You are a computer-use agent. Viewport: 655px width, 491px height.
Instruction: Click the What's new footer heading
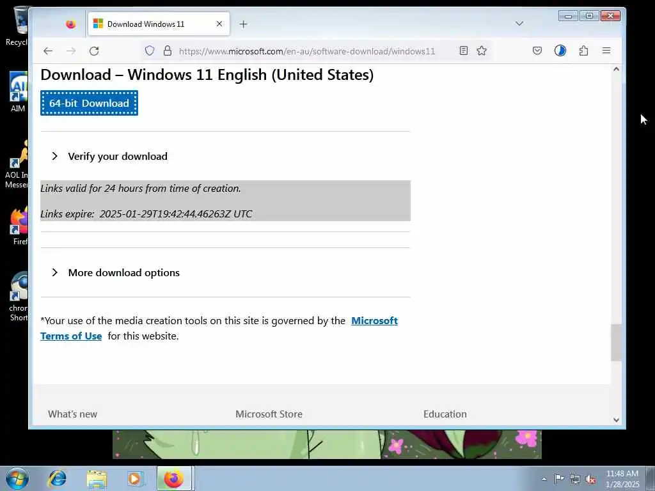tap(73, 414)
